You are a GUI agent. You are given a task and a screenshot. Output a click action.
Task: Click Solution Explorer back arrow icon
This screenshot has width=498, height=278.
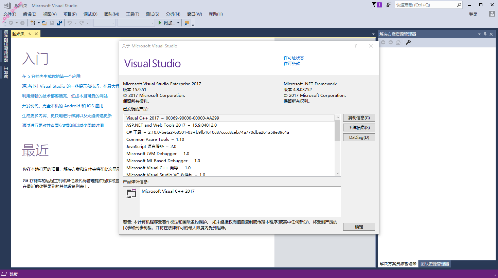pos(383,42)
